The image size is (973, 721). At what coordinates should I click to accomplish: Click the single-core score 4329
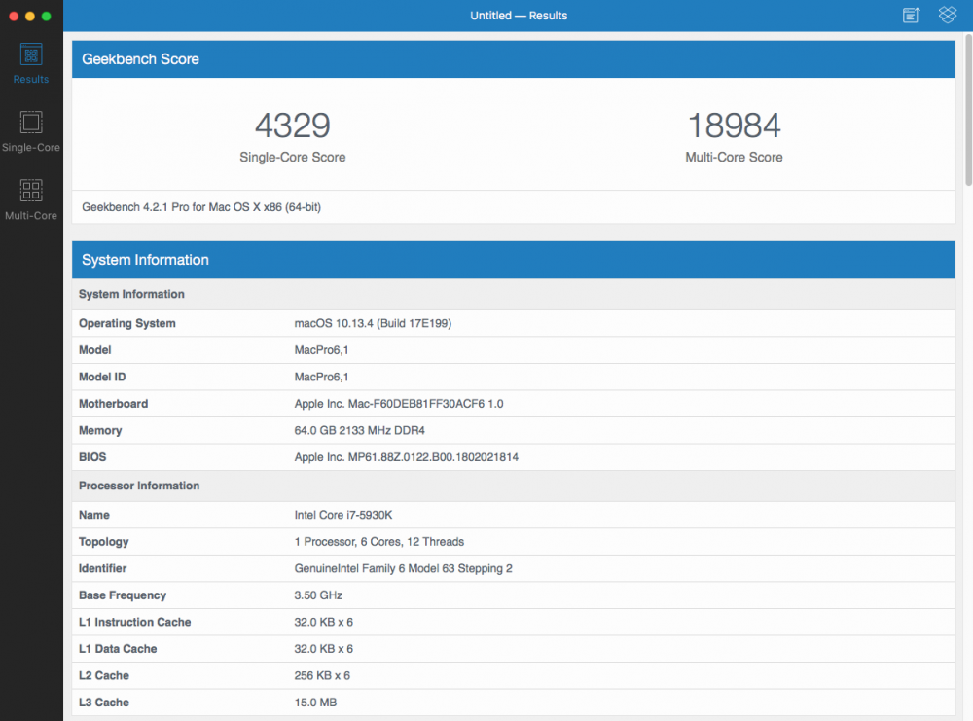293,126
